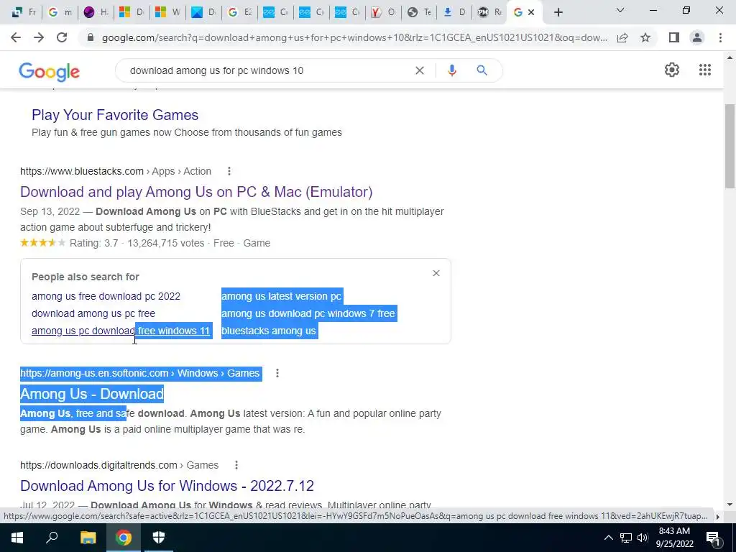Open the volume control in the tray
736x552 pixels.
click(643, 538)
